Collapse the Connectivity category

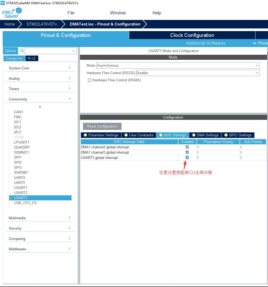coord(69,98)
